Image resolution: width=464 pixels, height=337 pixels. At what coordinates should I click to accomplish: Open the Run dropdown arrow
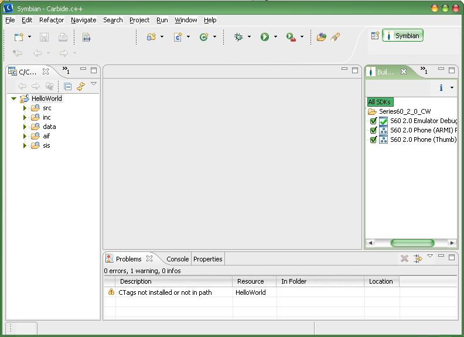(x=275, y=37)
